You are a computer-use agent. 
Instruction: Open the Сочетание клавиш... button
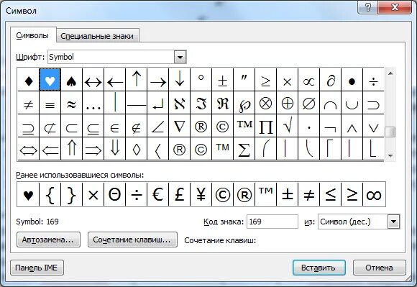(132, 240)
